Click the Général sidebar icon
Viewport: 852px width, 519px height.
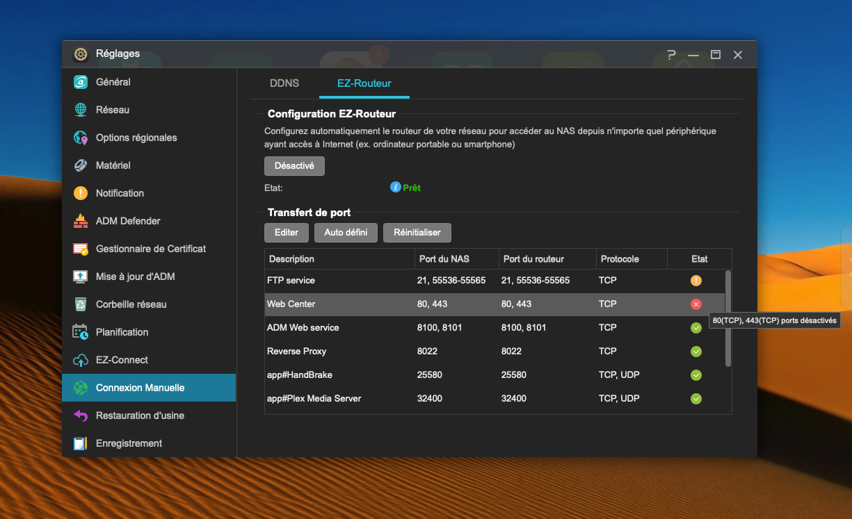(x=81, y=82)
